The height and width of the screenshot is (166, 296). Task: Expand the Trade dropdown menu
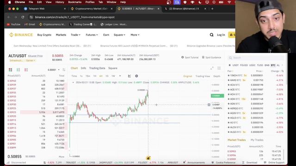(x=75, y=35)
